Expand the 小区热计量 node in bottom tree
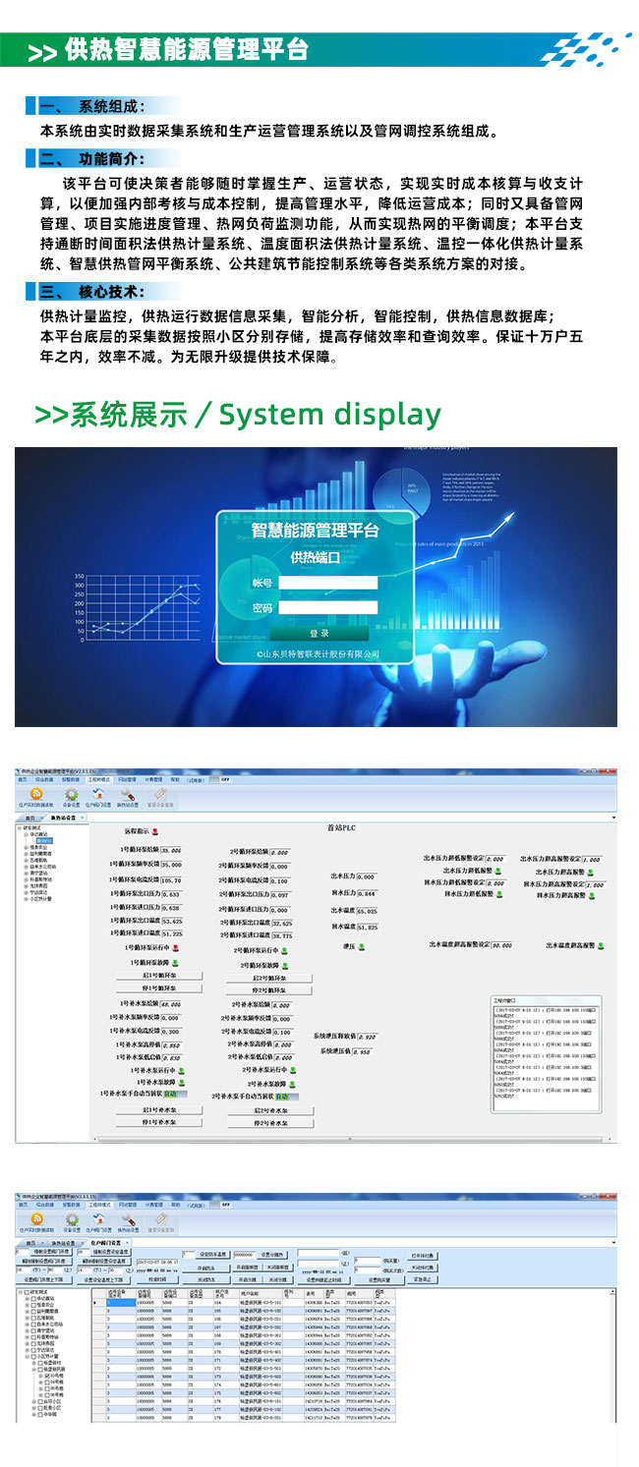Screen dimensions: 639x1467 click(x=28, y=1355)
